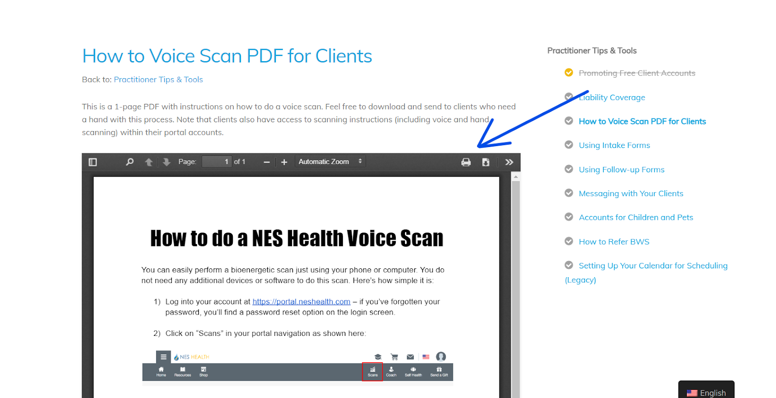Follow the Practitioner Tips & Tools back link
Image resolution: width=776 pixels, height=398 pixels.
[x=158, y=80]
